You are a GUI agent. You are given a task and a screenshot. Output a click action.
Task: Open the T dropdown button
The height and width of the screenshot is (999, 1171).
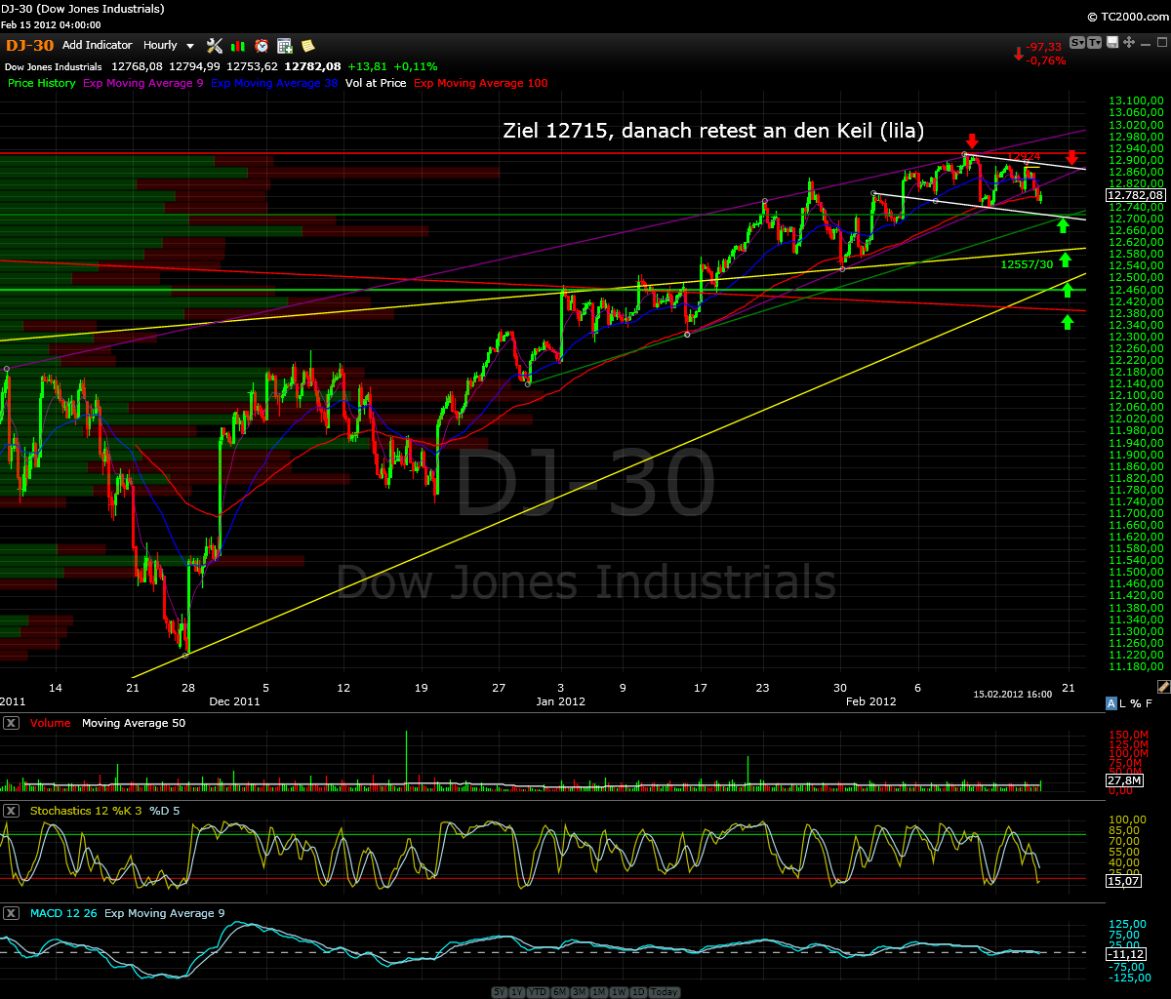pos(1094,42)
